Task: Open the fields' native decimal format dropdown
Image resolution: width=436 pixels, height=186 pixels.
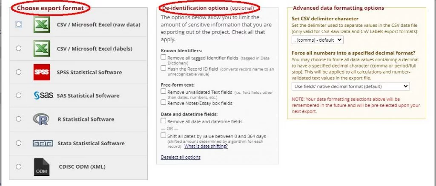Action: click(x=350, y=87)
